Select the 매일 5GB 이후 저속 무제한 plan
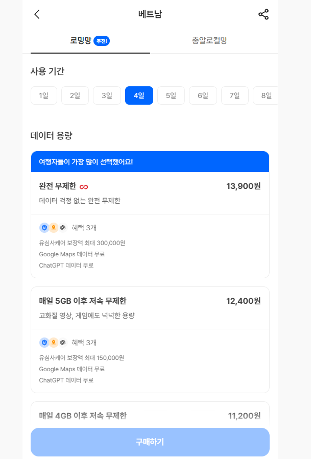 (x=150, y=308)
